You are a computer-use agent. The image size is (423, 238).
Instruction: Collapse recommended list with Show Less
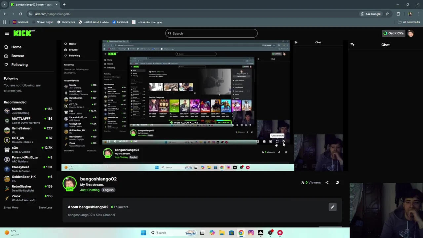pyautogui.click(x=45, y=208)
